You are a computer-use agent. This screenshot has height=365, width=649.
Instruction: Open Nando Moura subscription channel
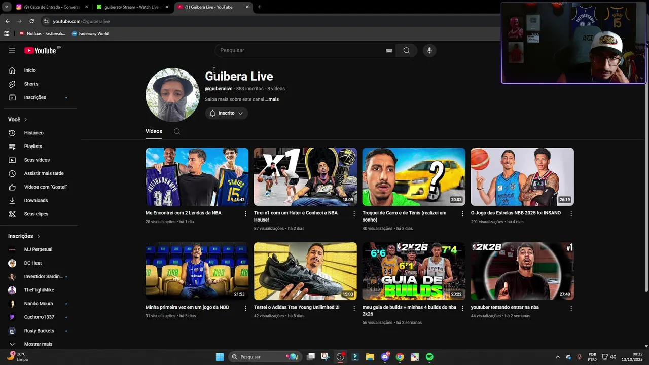pyautogui.click(x=39, y=304)
